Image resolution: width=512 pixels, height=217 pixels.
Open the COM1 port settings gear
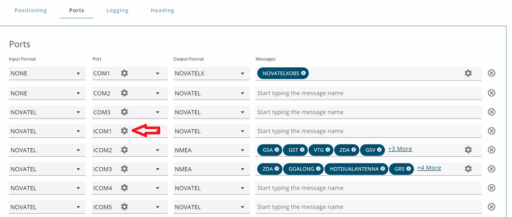pyautogui.click(x=124, y=74)
